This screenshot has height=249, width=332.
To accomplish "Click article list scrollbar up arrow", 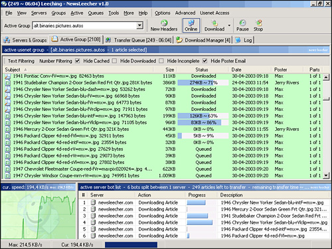I will (x=326, y=77).
